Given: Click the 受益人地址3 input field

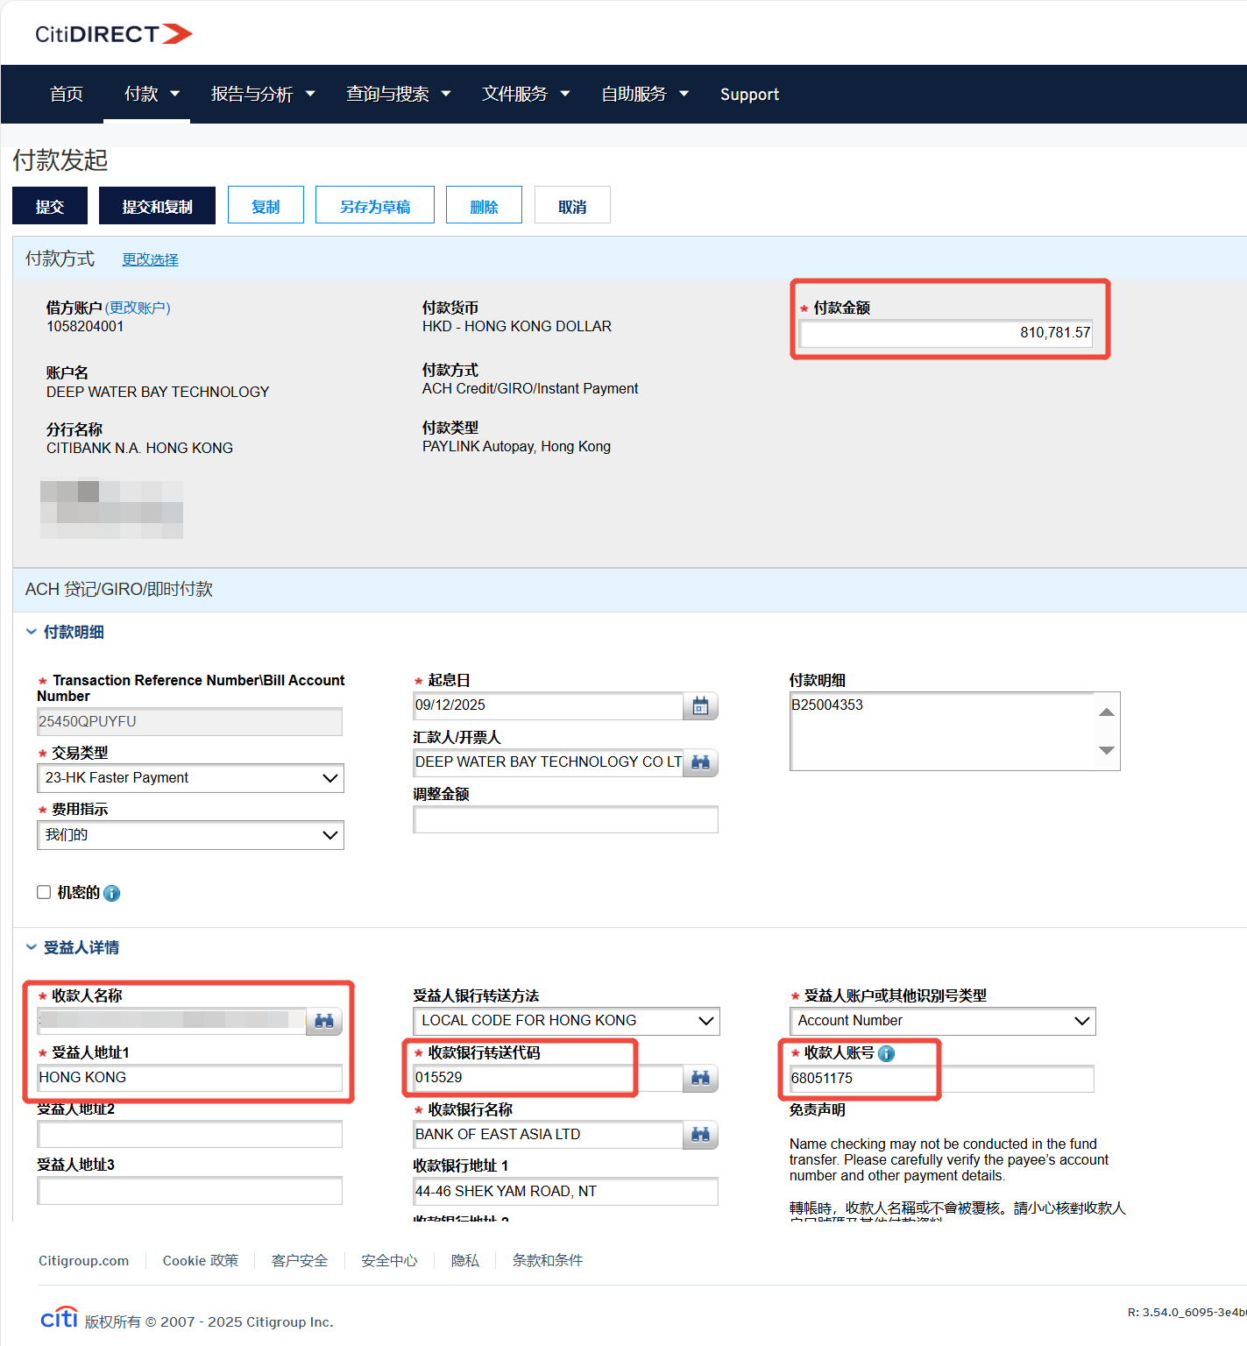Looking at the screenshot, I should [x=190, y=1191].
